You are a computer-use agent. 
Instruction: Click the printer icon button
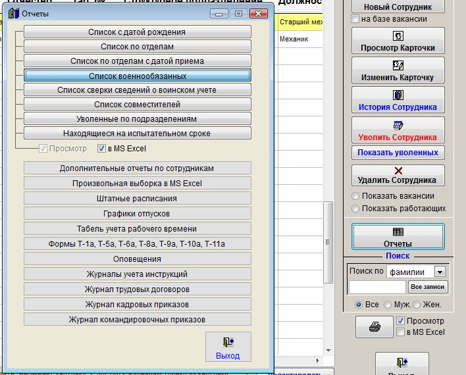coord(375,327)
